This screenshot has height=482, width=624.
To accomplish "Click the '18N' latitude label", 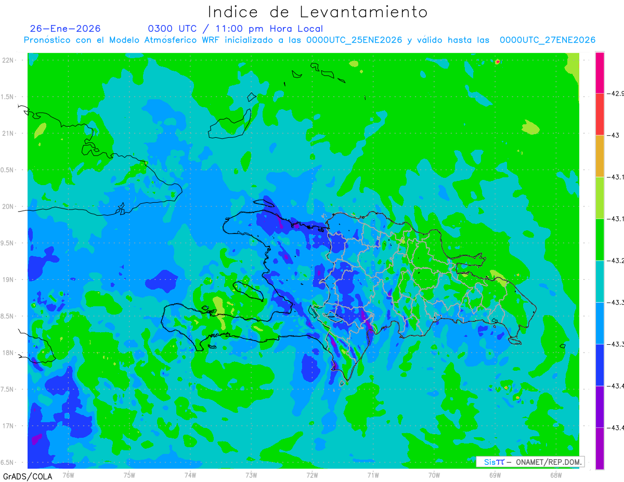I will pyautogui.click(x=8, y=353).
